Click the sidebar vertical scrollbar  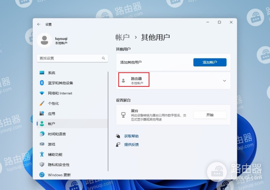click(x=108, y=121)
